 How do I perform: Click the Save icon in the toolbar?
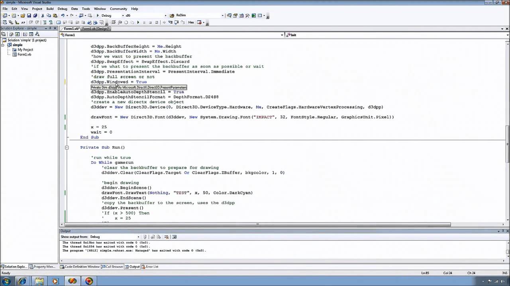point(29,15)
